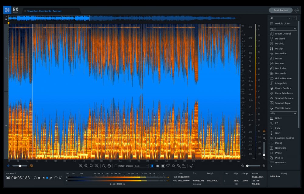This screenshot has height=194, width=304.
Task: Open the Dither utility
Action: [x=276, y=118]
